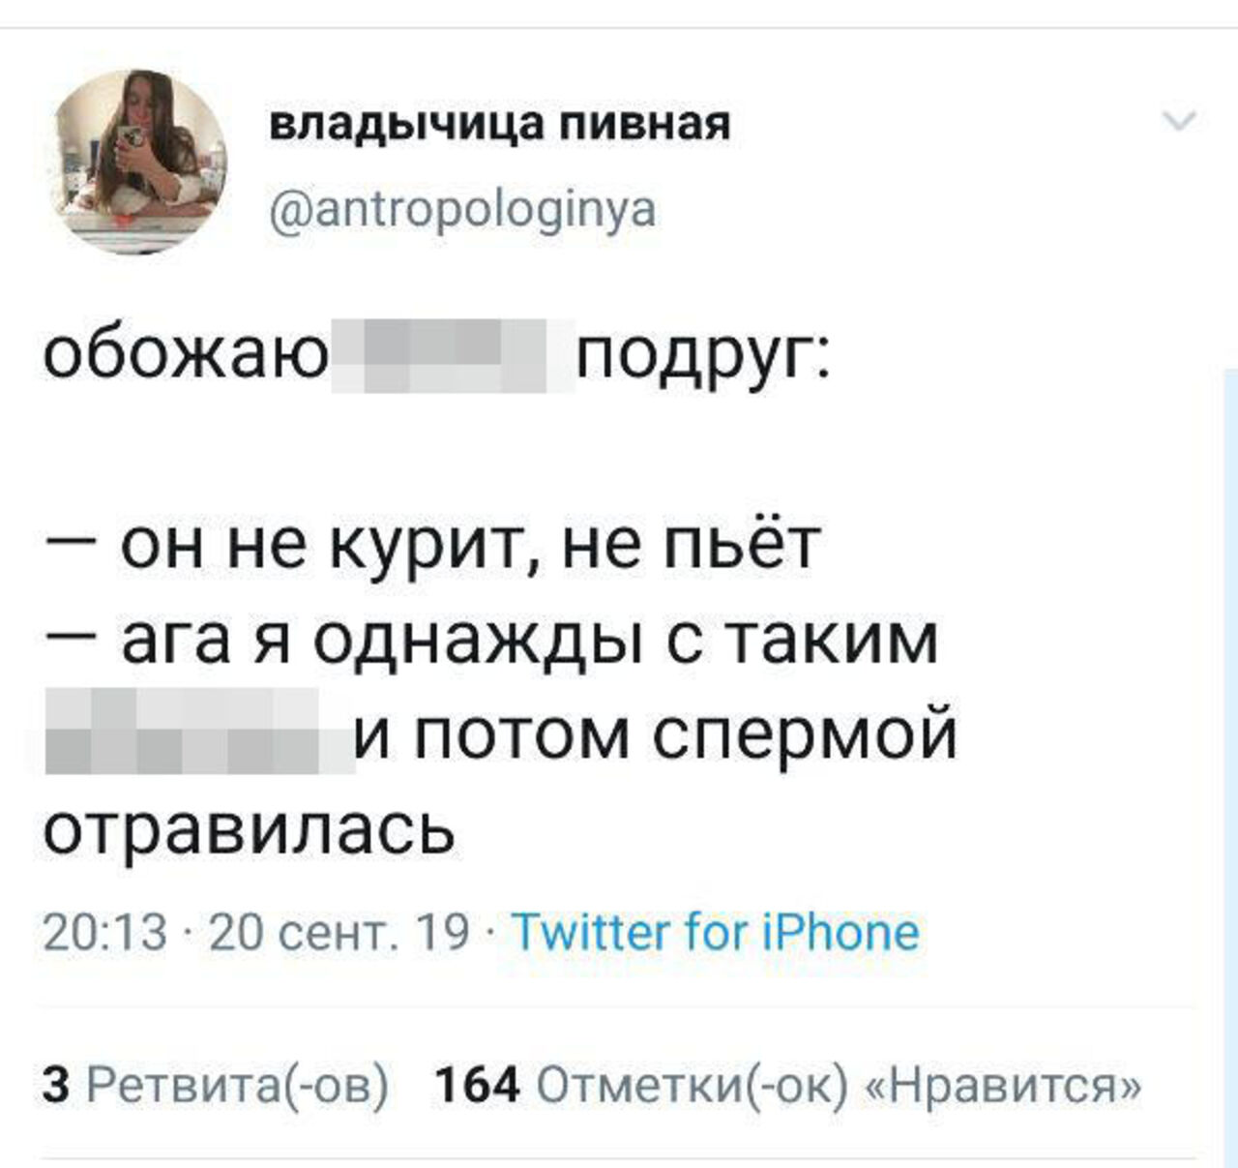Click the line ага я однажды с таким
The width and height of the screenshot is (1238, 1168).
[x=528, y=640]
